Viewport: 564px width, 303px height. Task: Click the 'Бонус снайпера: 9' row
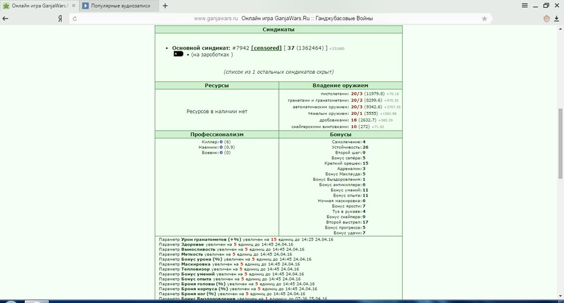346,217
